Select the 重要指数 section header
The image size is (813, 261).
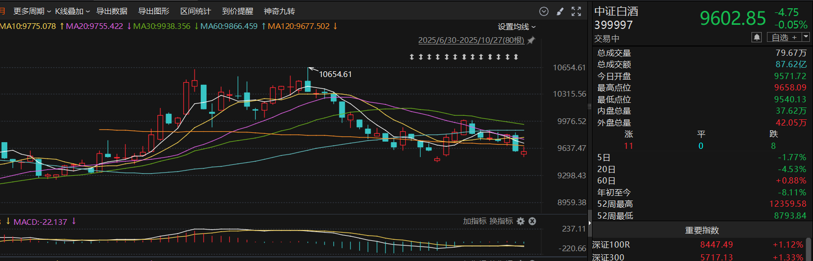[702, 231]
